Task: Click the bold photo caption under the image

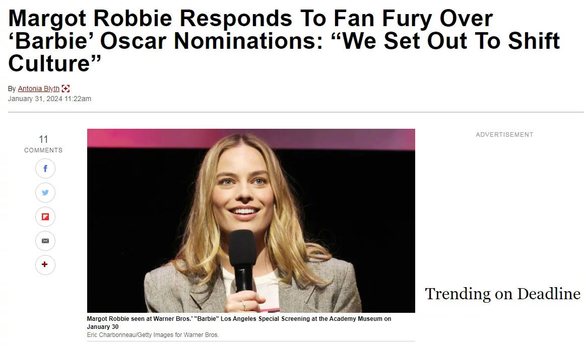Action: tap(239, 322)
